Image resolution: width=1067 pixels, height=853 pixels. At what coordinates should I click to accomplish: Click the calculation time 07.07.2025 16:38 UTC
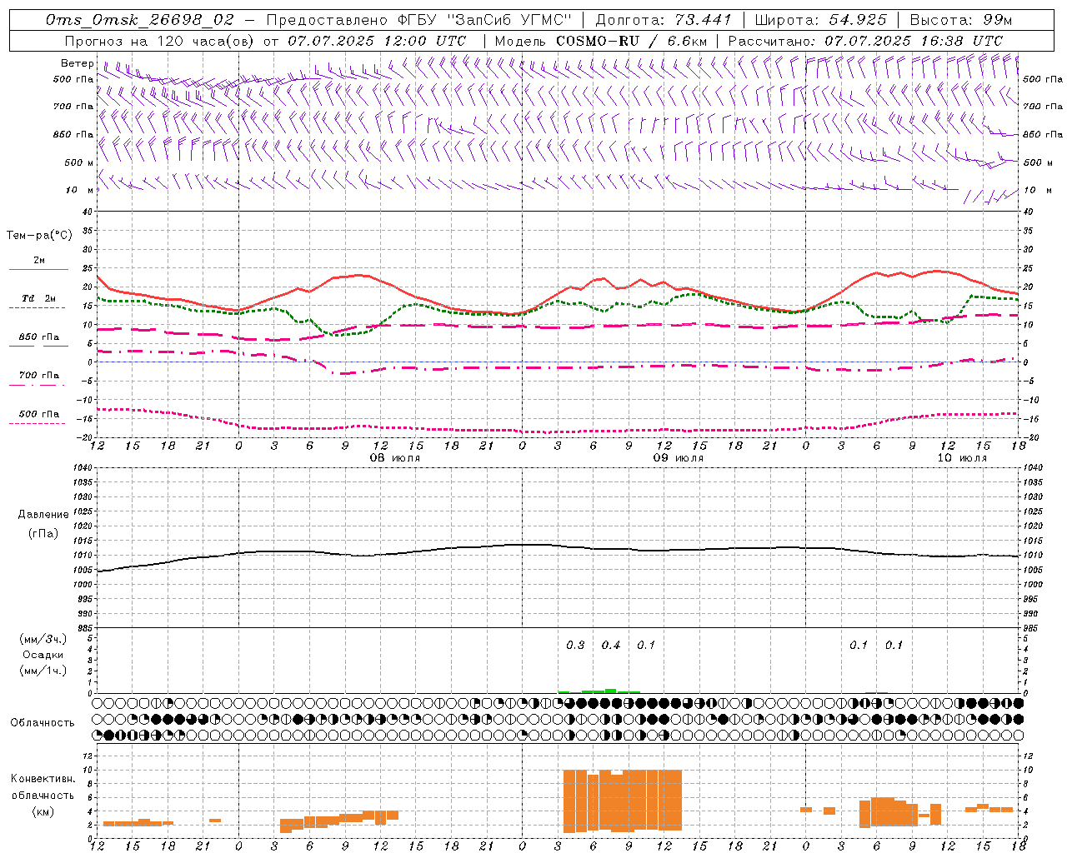[x=914, y=41]
